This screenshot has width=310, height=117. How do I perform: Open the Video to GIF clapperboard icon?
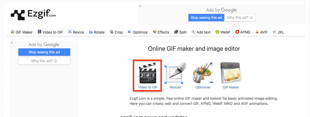point(148,74)
